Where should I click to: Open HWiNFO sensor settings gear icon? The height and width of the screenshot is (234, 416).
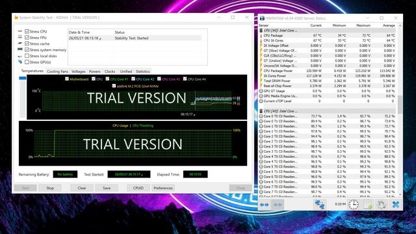pos(382,205)
